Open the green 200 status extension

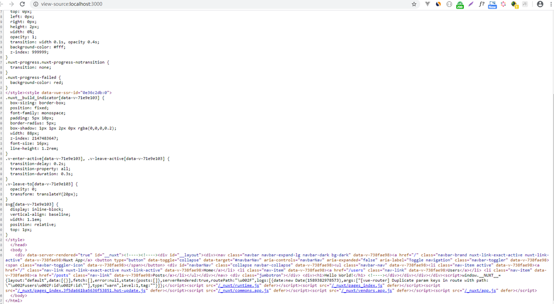(460, 4)
